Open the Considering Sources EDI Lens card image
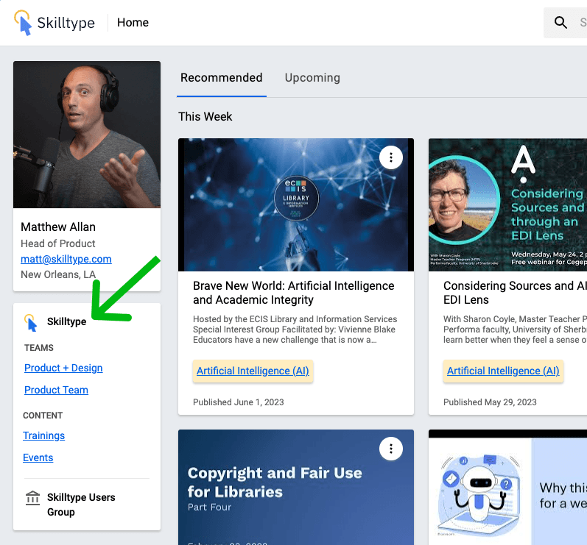 pyautogui.click(x=507, y=205)
